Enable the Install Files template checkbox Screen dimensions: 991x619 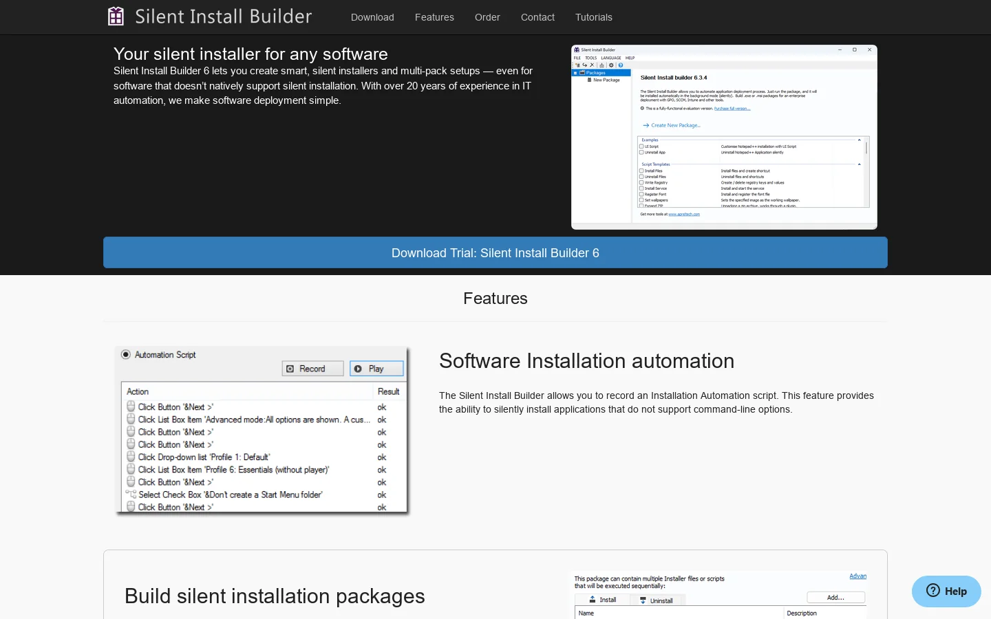[641, 171]
